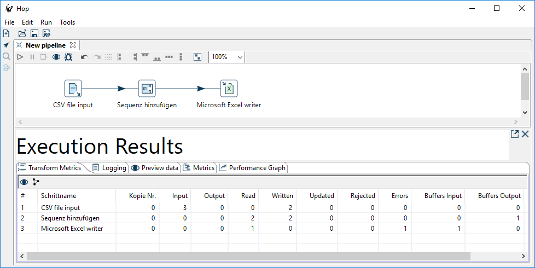Align selected transforms to the left
Image resolution: width=535 pixels, height=268 pixels.
tap(120, 57)
